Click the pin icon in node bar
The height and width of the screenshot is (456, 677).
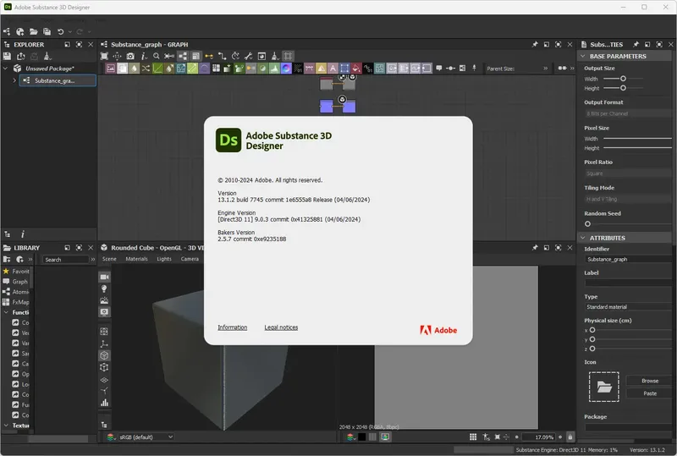pos(474,69)
